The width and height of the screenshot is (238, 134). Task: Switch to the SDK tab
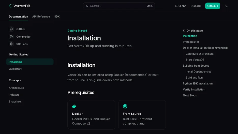click(57, 17)
